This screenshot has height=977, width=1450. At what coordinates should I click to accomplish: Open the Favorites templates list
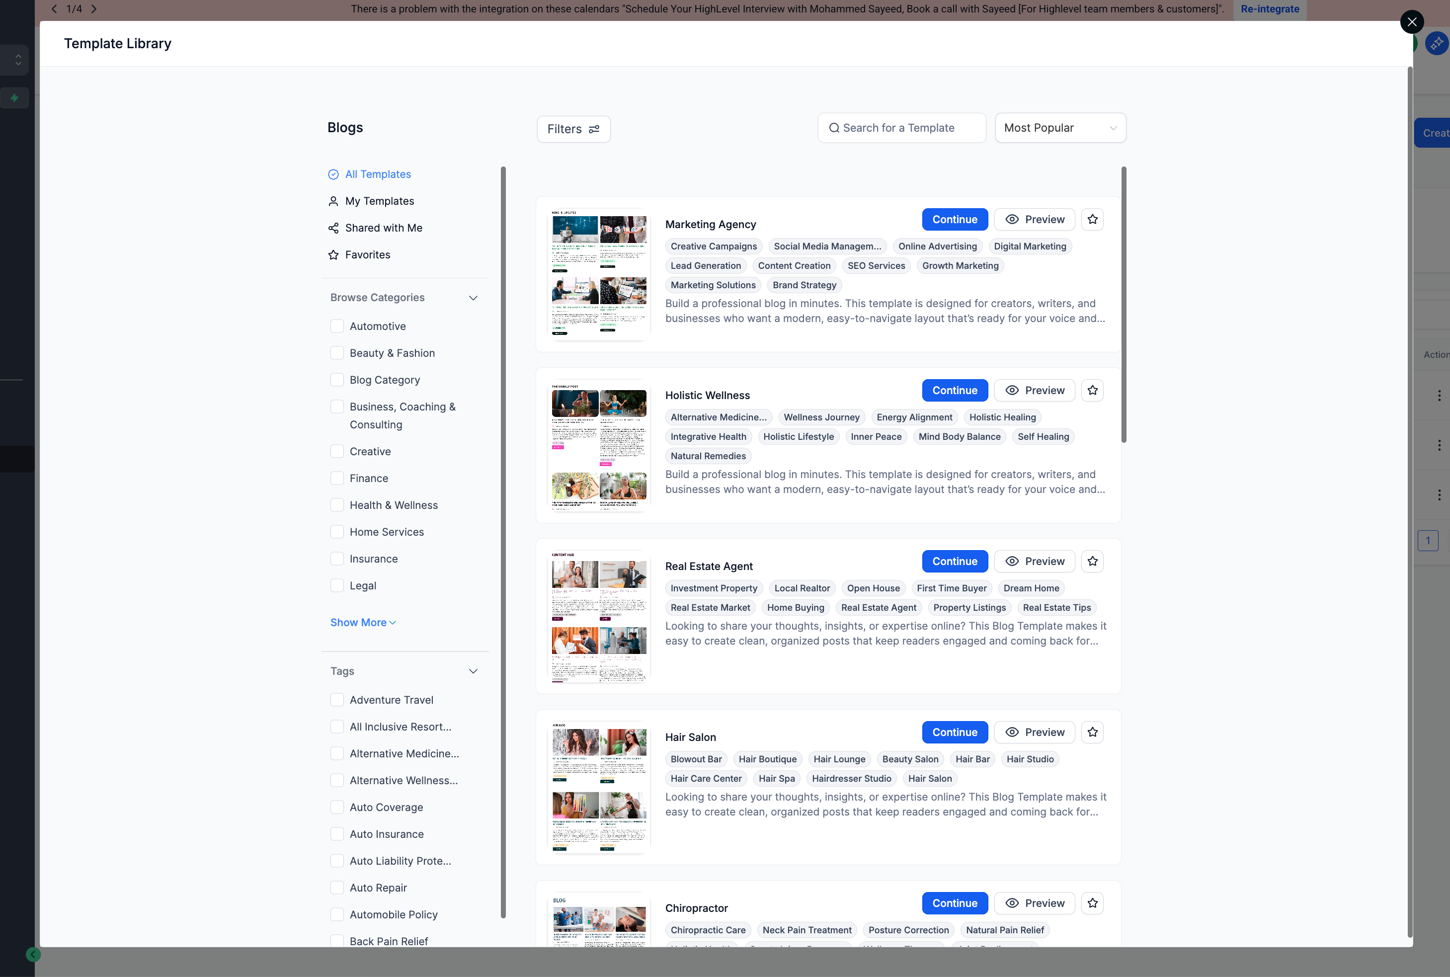point(368,255)
